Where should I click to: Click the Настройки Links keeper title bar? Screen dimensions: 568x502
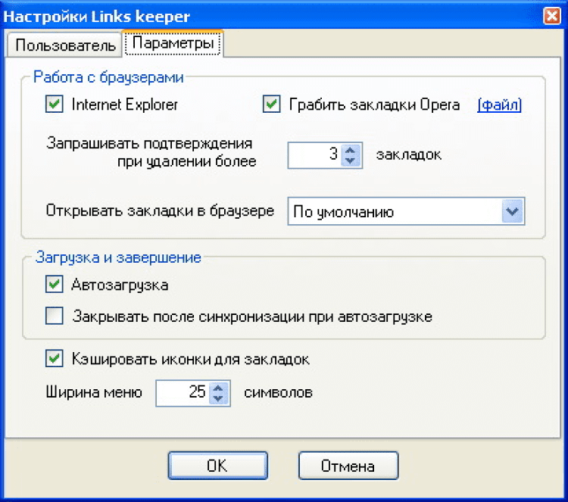coord(265,15)
